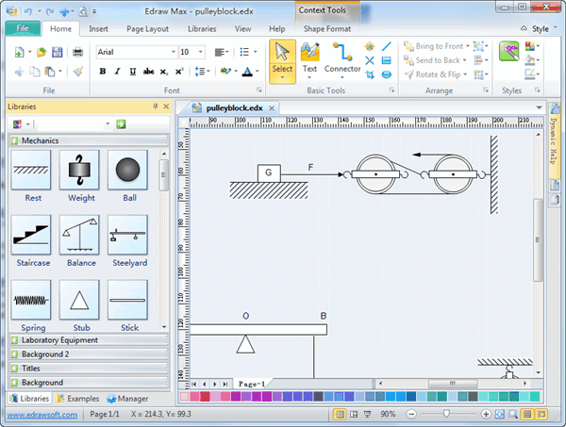Toggle Italic text formatting
Screen dimensions: 566x427
(116, 71)
